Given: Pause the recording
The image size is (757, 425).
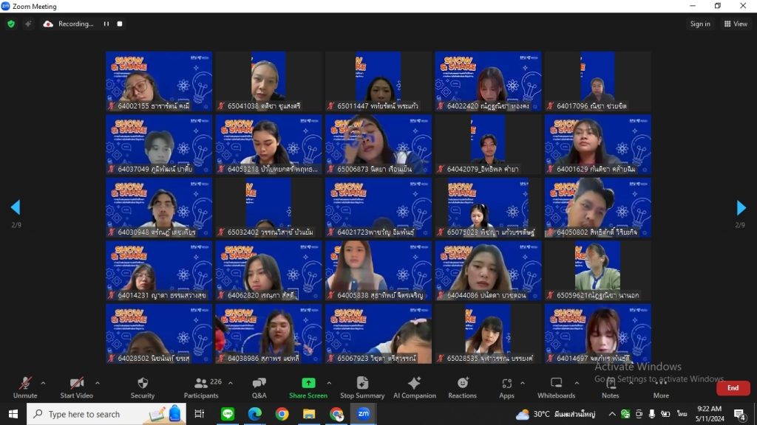Looking at the screenshot, I should point(106,24).
